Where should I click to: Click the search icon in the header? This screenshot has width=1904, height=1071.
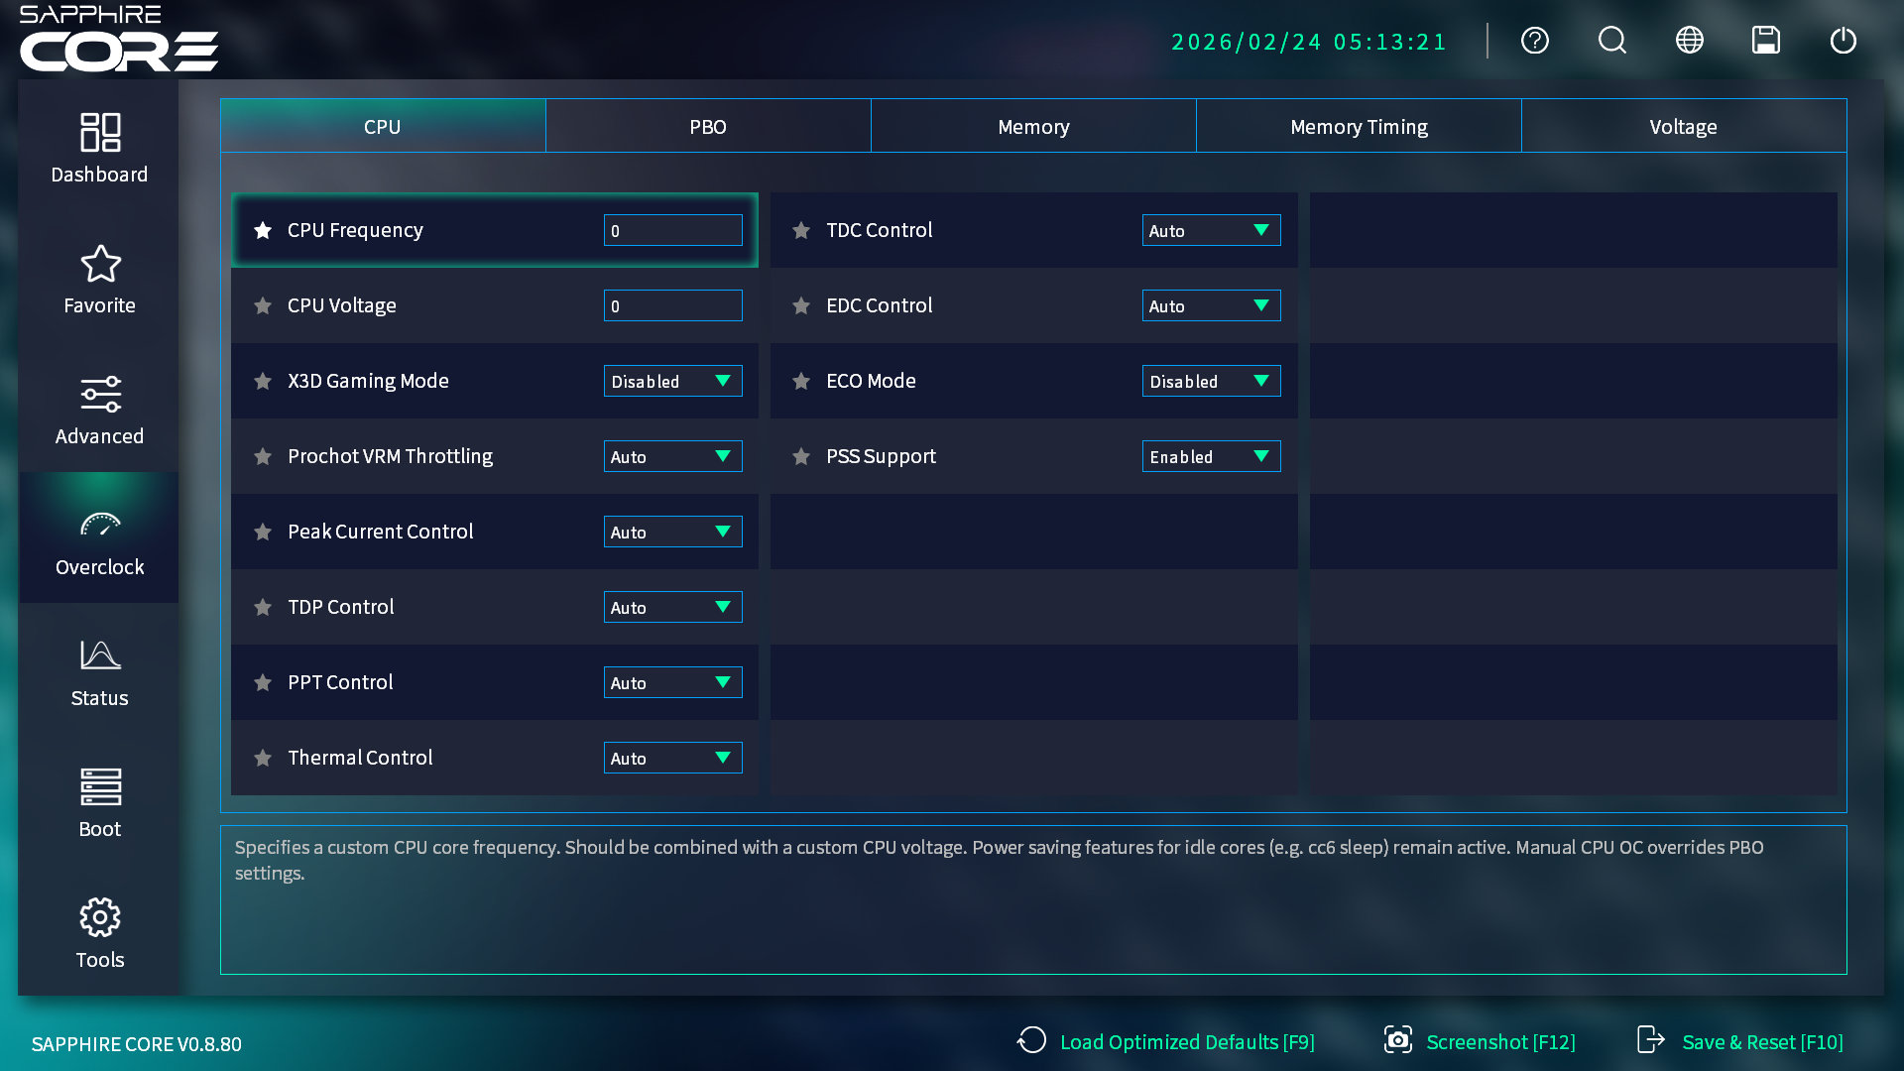click(1610, 41)
